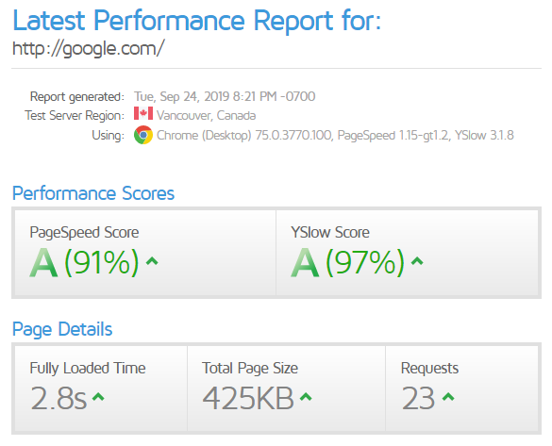Click the Requests label
Screen dimensions: 552x446
429,369
